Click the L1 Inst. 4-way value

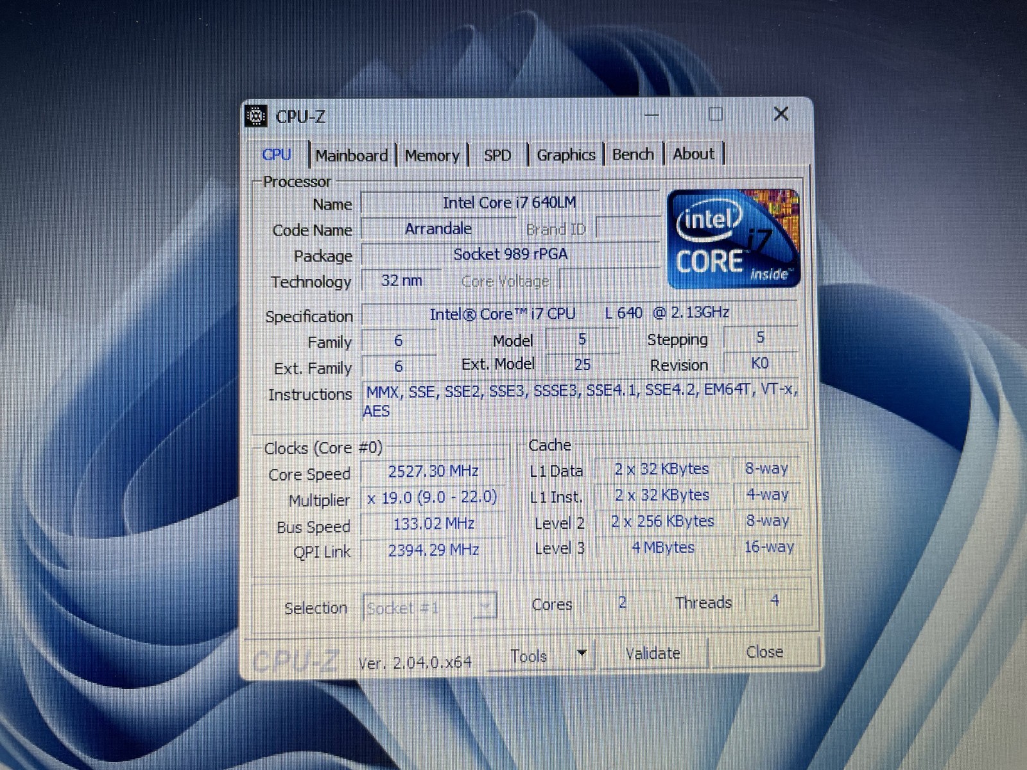point(767,495)
